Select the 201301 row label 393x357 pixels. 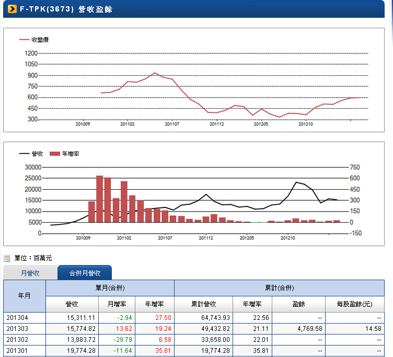(x=17, y=351)
